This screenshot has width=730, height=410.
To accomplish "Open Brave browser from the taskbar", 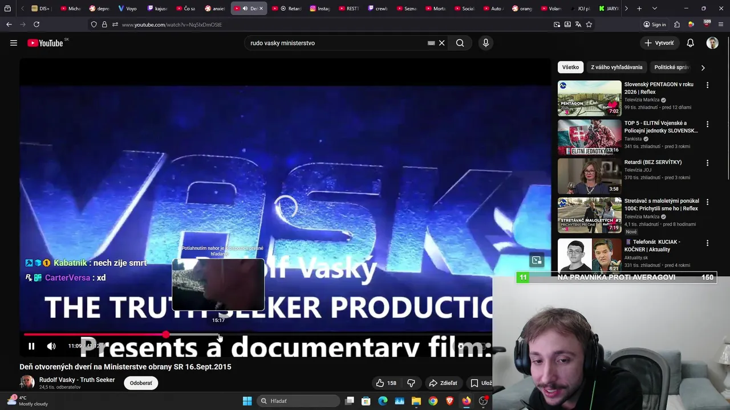I will (x=449, y=401).
